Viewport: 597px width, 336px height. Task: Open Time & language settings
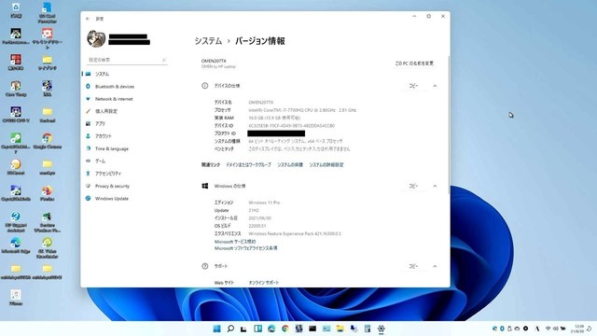pos(111,148)
